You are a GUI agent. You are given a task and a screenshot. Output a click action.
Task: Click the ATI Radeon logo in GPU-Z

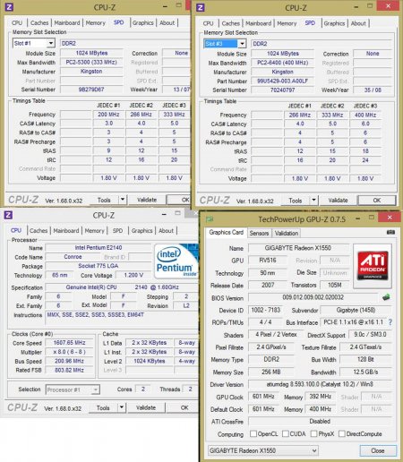(x=373, y=266)
